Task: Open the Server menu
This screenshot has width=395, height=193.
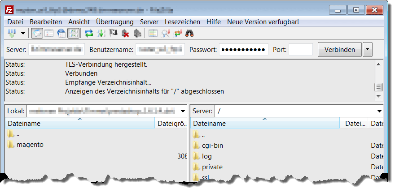Action: pyautogui.click(x=149, y=22)
